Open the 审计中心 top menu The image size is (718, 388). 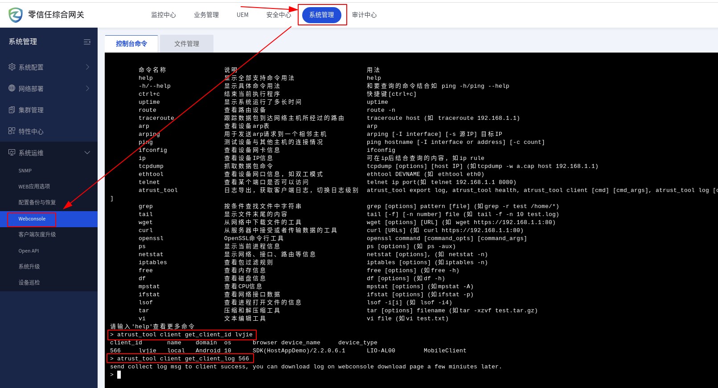pyautogui.click(x=364, y=15)
